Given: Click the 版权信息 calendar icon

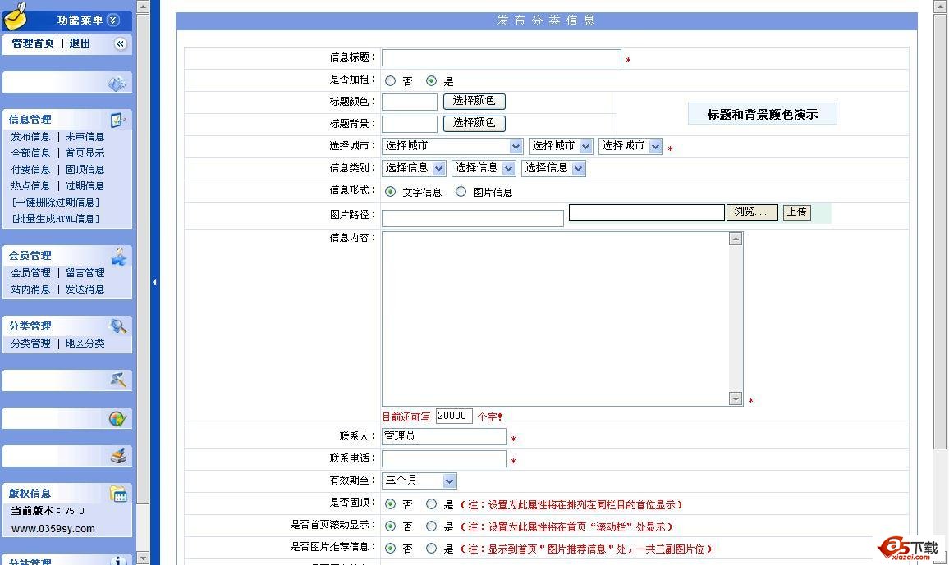Looking at the screenshot, I should (x=118, y=494).
